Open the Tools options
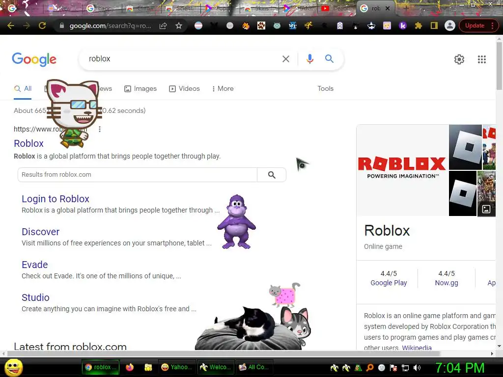This screenshot has height=377, width=503. click(x=325, y=88)
